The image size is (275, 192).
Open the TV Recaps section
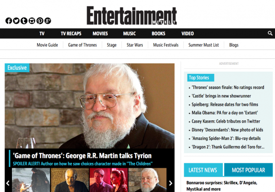pos(71,33)
